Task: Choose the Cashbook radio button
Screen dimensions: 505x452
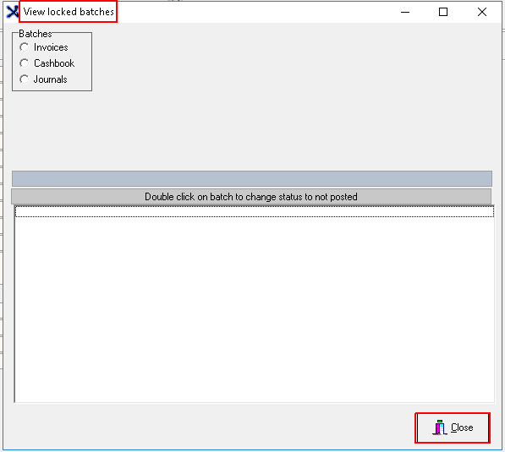Action: tap(25, 63)
